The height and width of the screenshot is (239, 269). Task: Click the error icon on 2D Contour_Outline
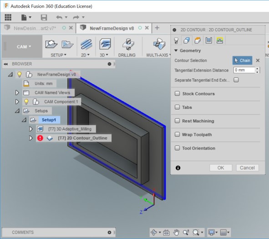[40, 138]
